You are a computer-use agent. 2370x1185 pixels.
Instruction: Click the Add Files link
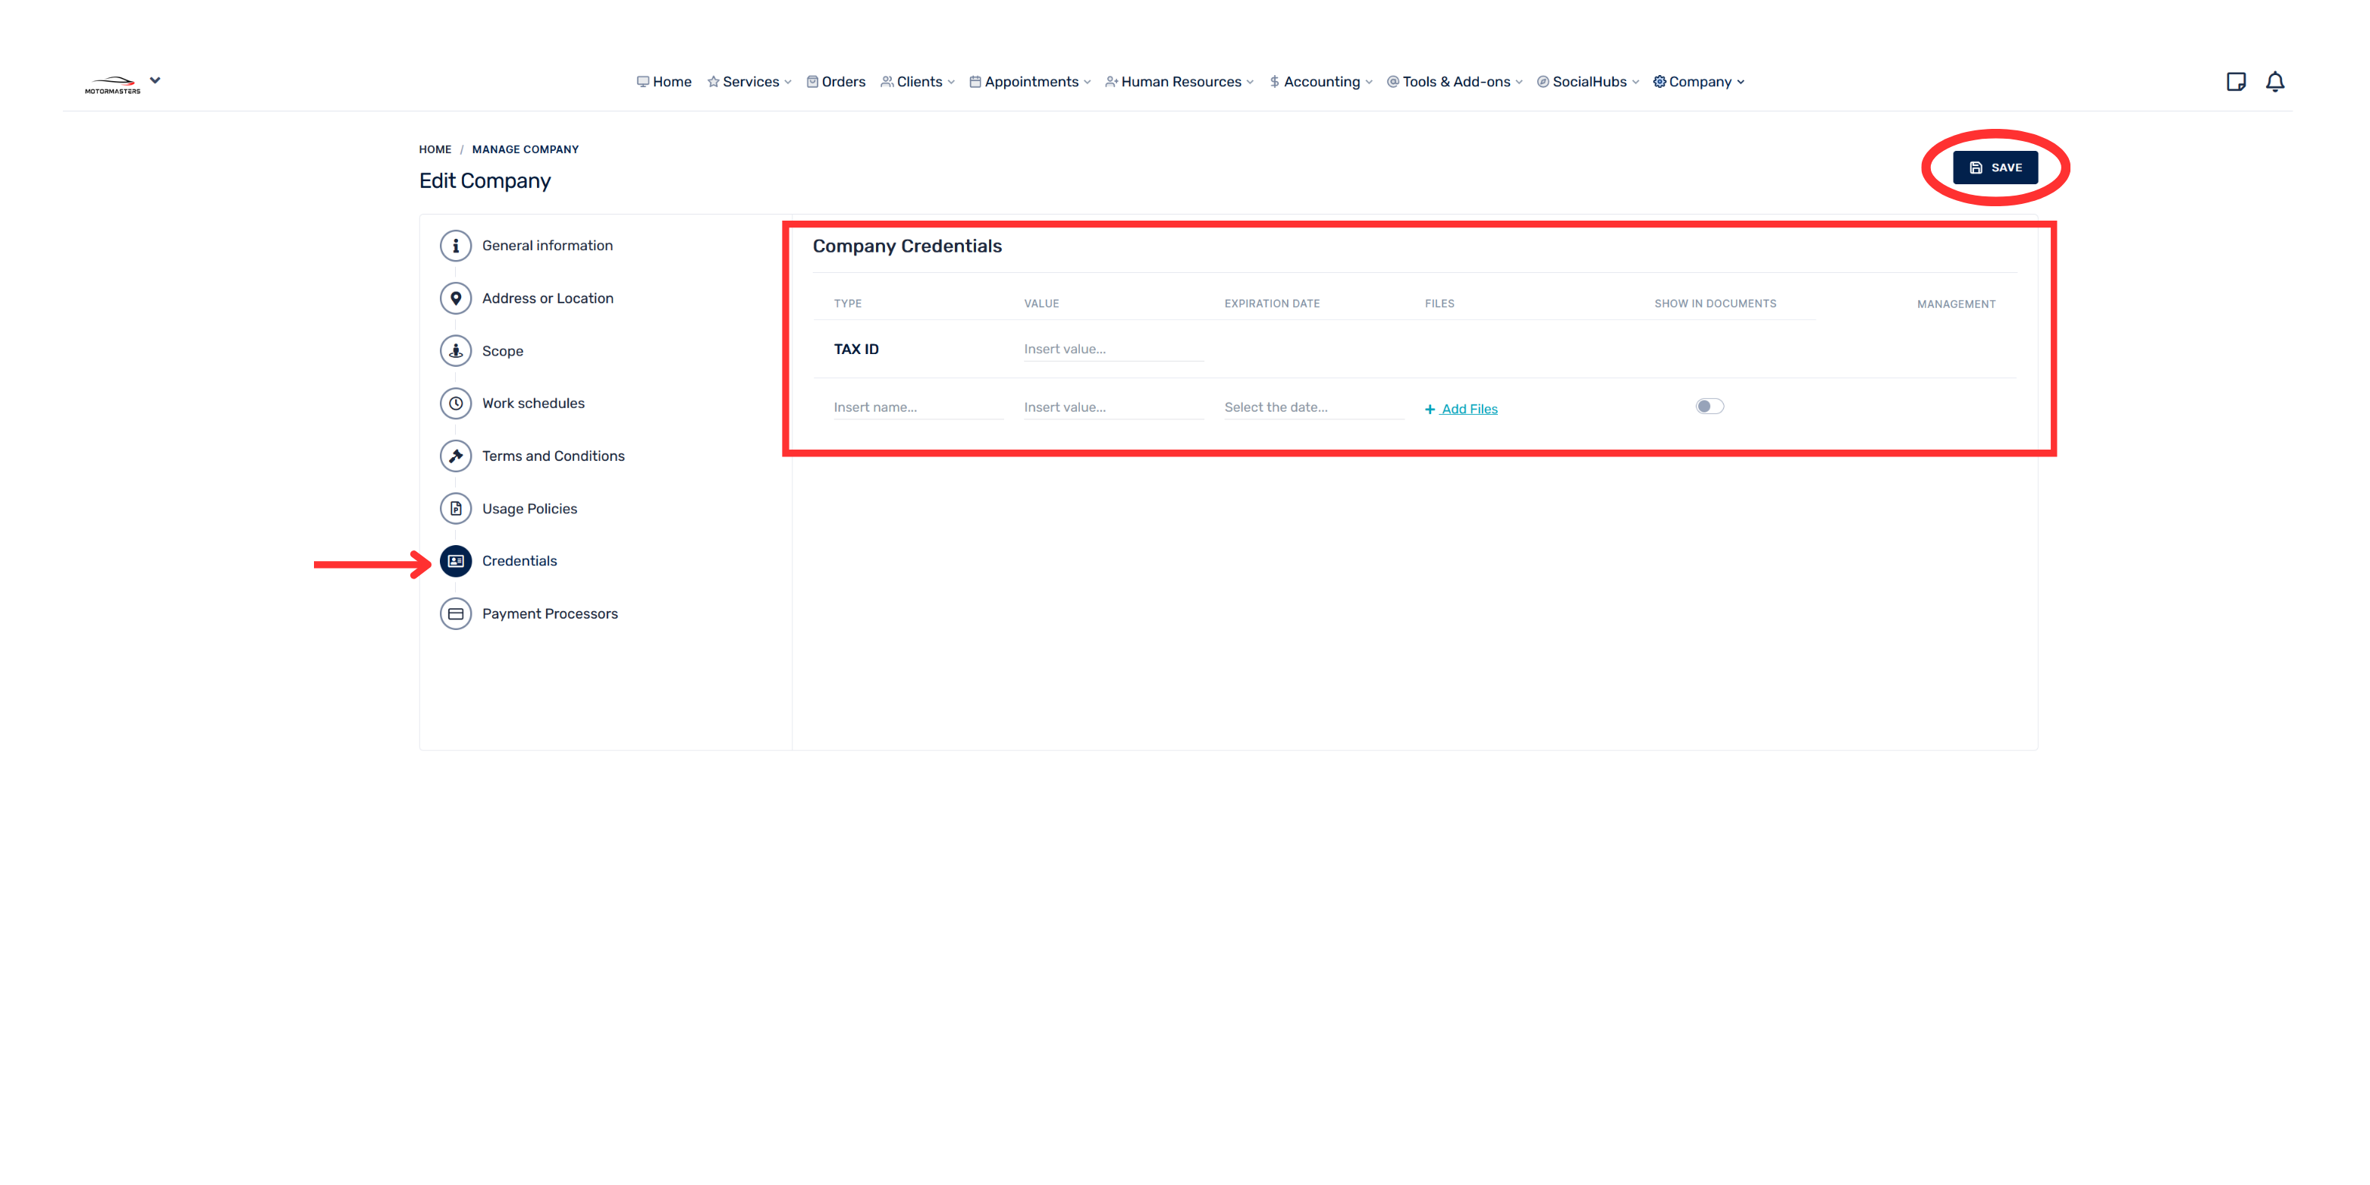pyautogui.click(x=1461, y=409)
